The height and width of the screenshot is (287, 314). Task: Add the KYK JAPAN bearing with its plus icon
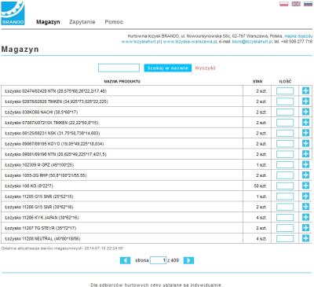click(305, 217)
